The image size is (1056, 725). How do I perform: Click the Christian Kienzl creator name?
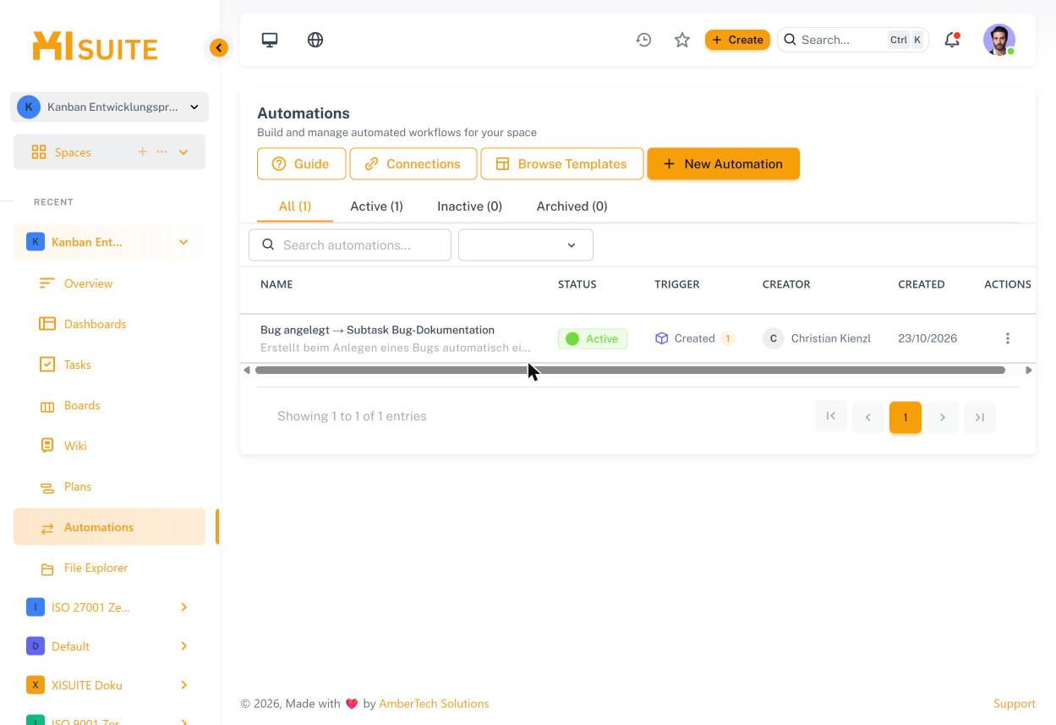tap(831, 338)
